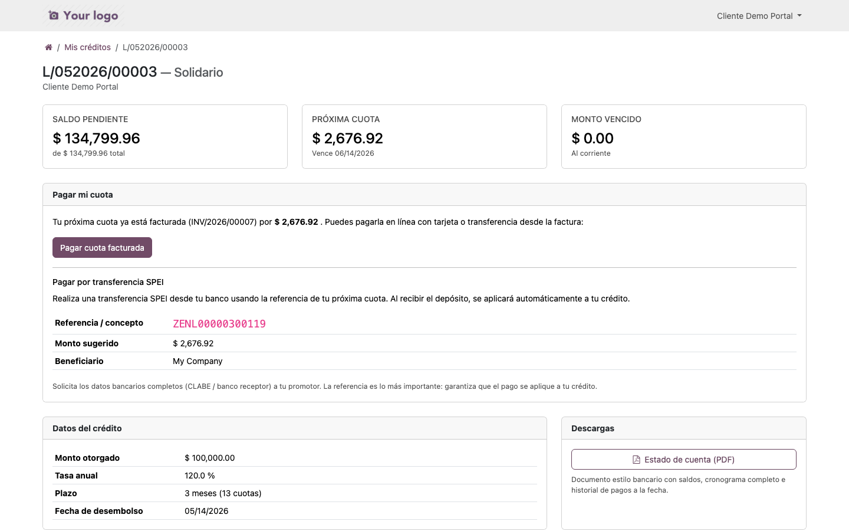Image resolution: width=849 pixels, height=531 pixels.
Task: Click the Plazo value 3 meses (13 cuotas)
Action: (223, 493)
